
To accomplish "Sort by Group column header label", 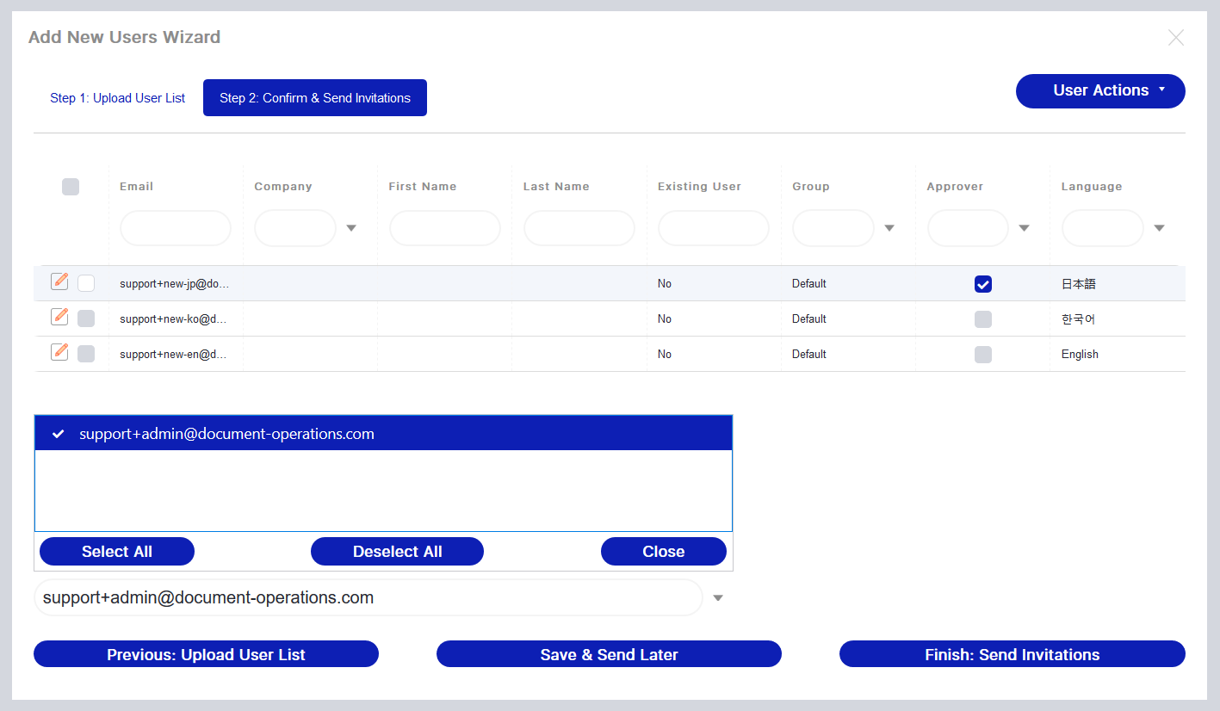I will pyautogui.click(x=811, y=186).
